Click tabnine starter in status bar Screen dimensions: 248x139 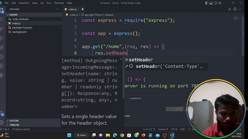tap(21, 129)
